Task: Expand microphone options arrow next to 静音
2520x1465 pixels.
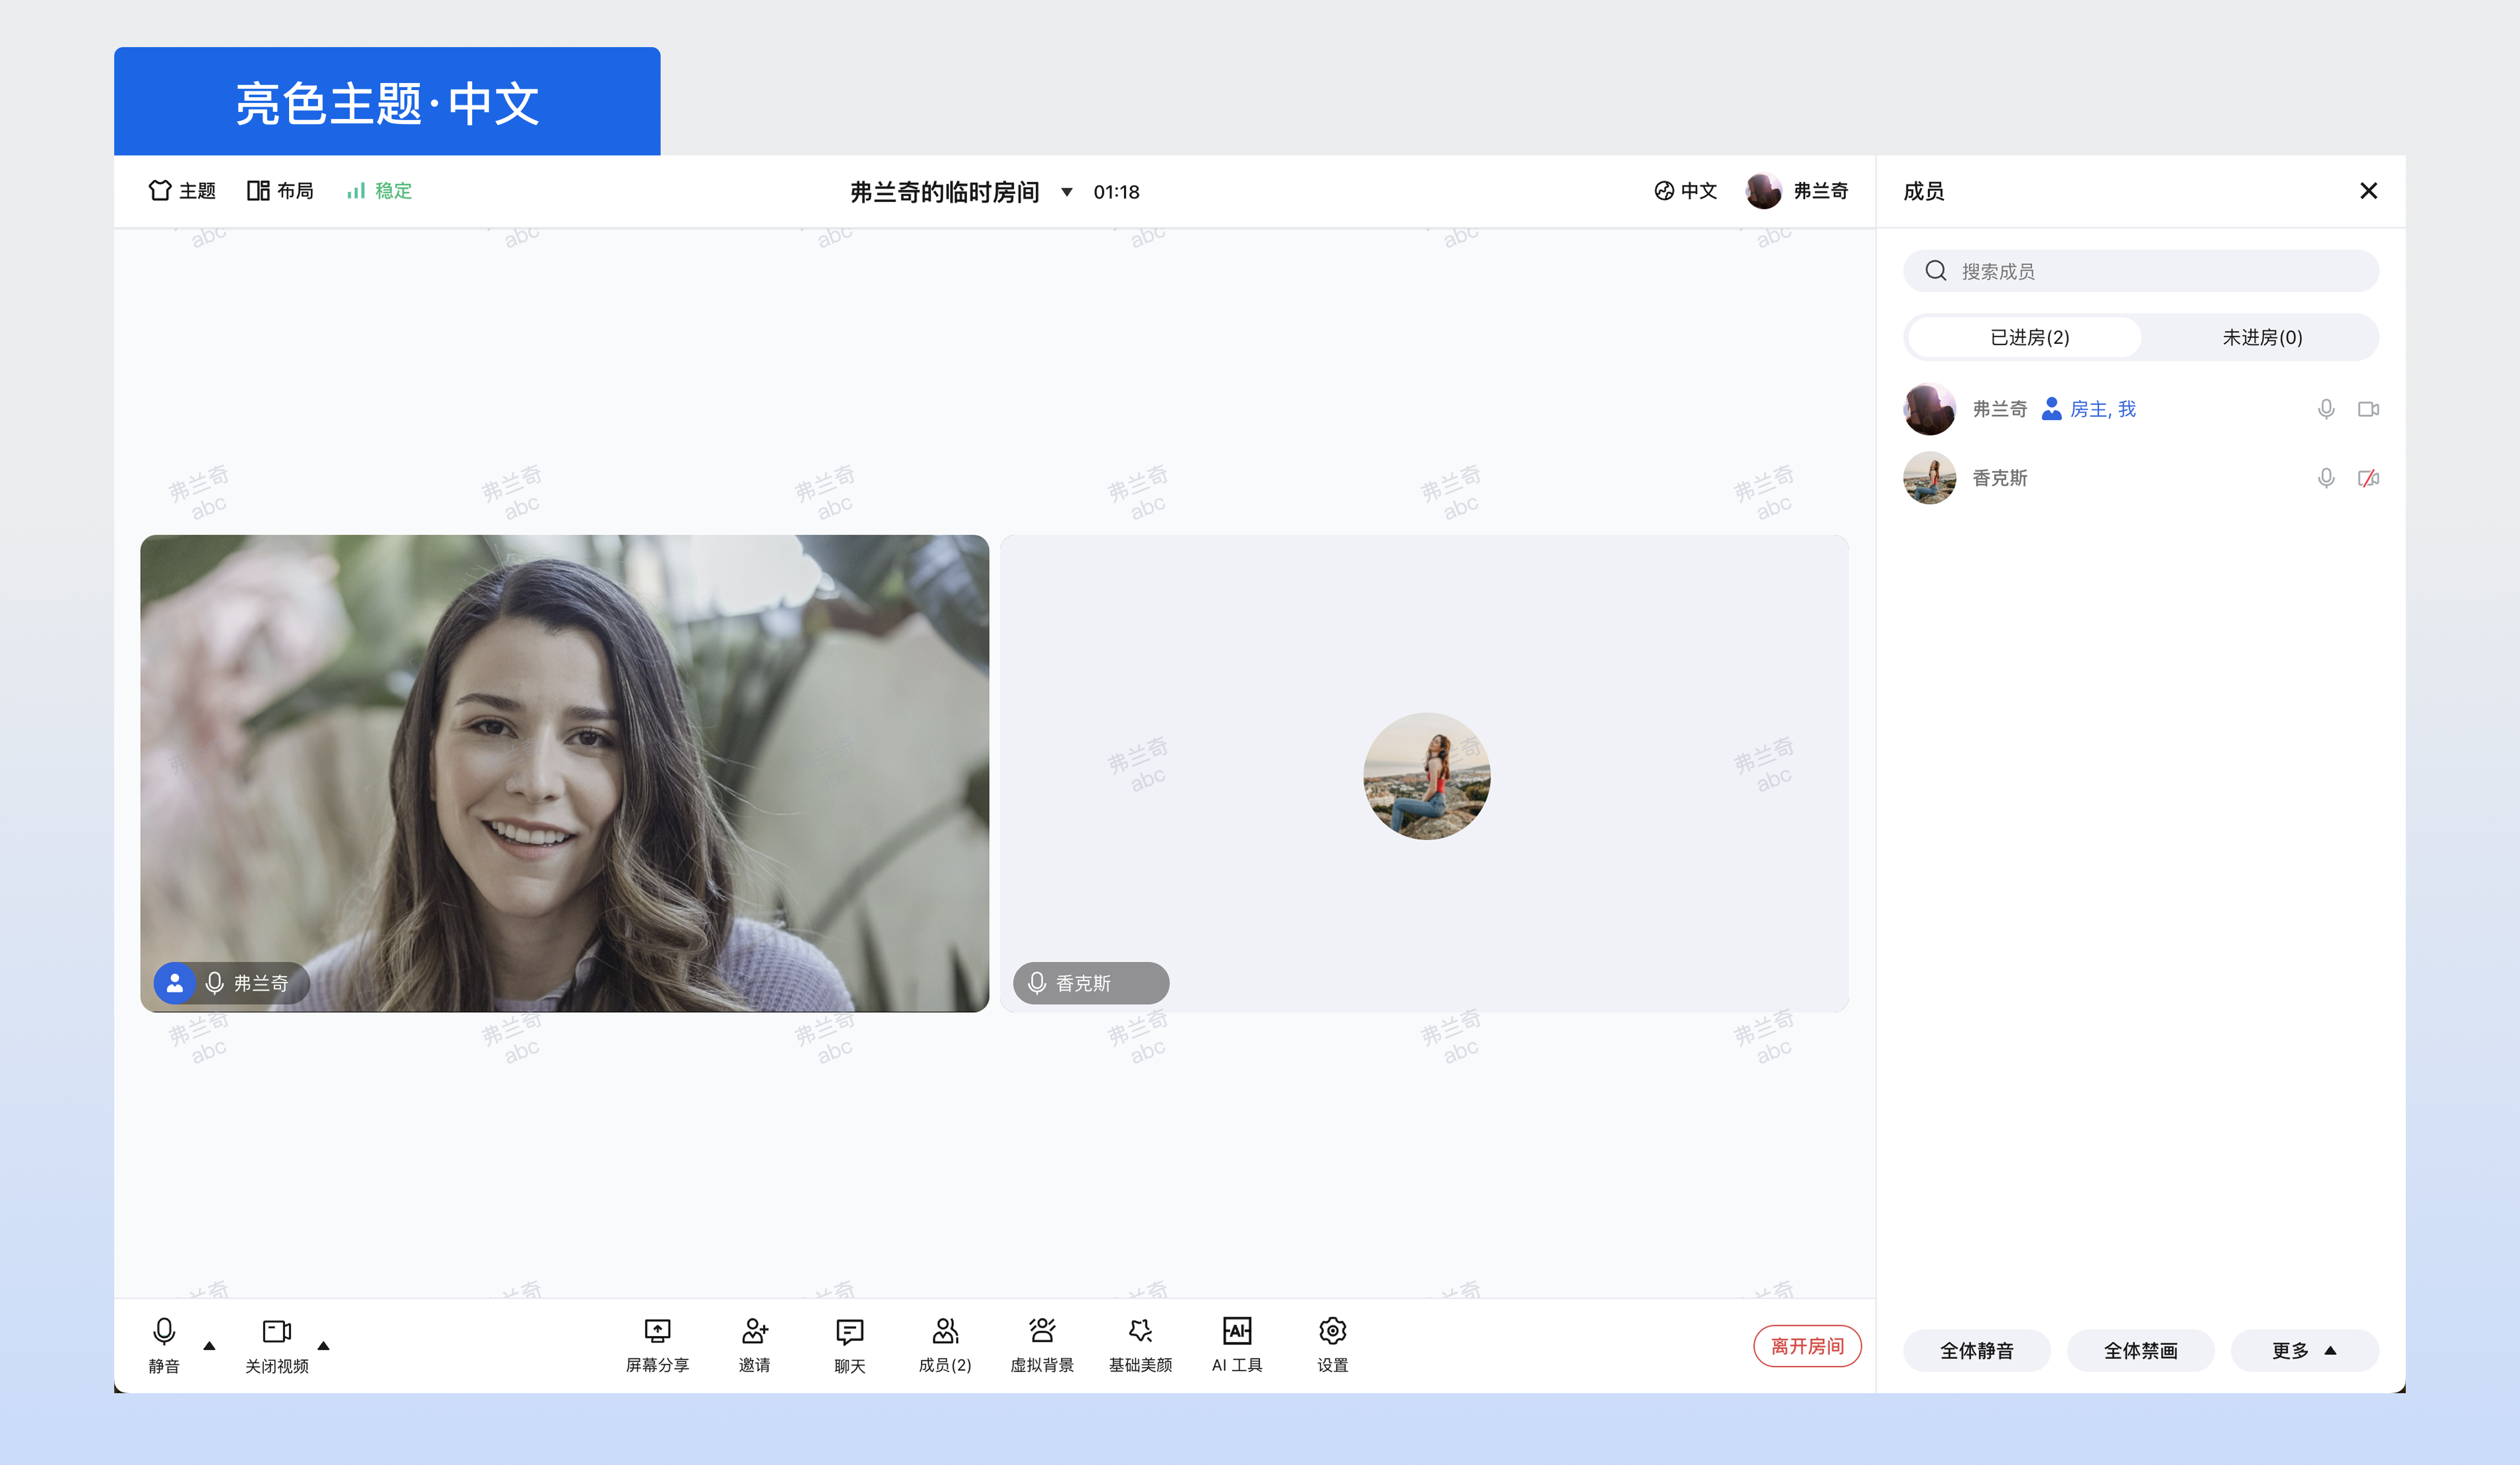Action: (209, 1345)
